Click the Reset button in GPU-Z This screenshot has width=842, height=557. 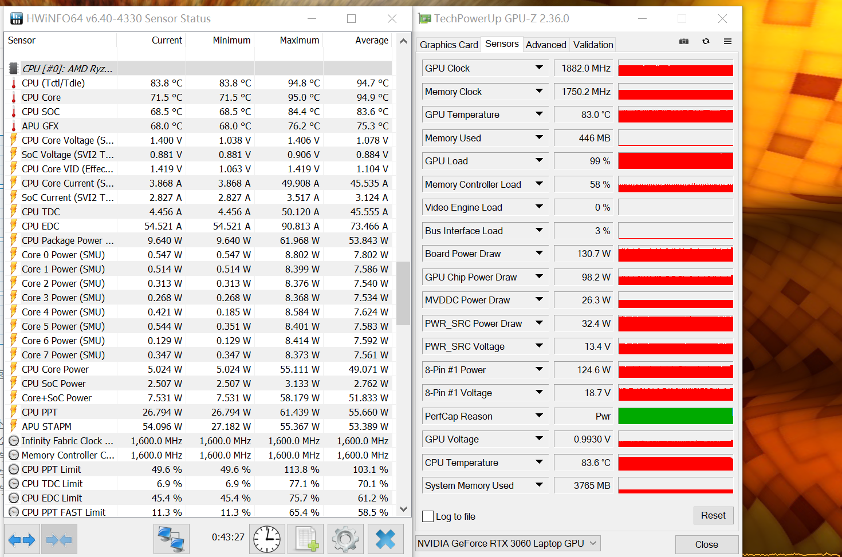[713, 515]
